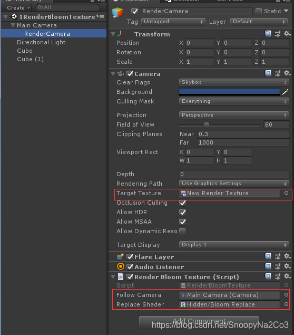Viewport: 294px width, 335px height.
Task: Open the Camera component help icon
Action: (268, 73)
